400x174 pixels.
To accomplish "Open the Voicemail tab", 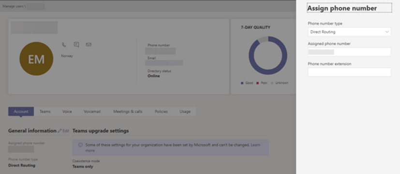I will coord(92,111).
